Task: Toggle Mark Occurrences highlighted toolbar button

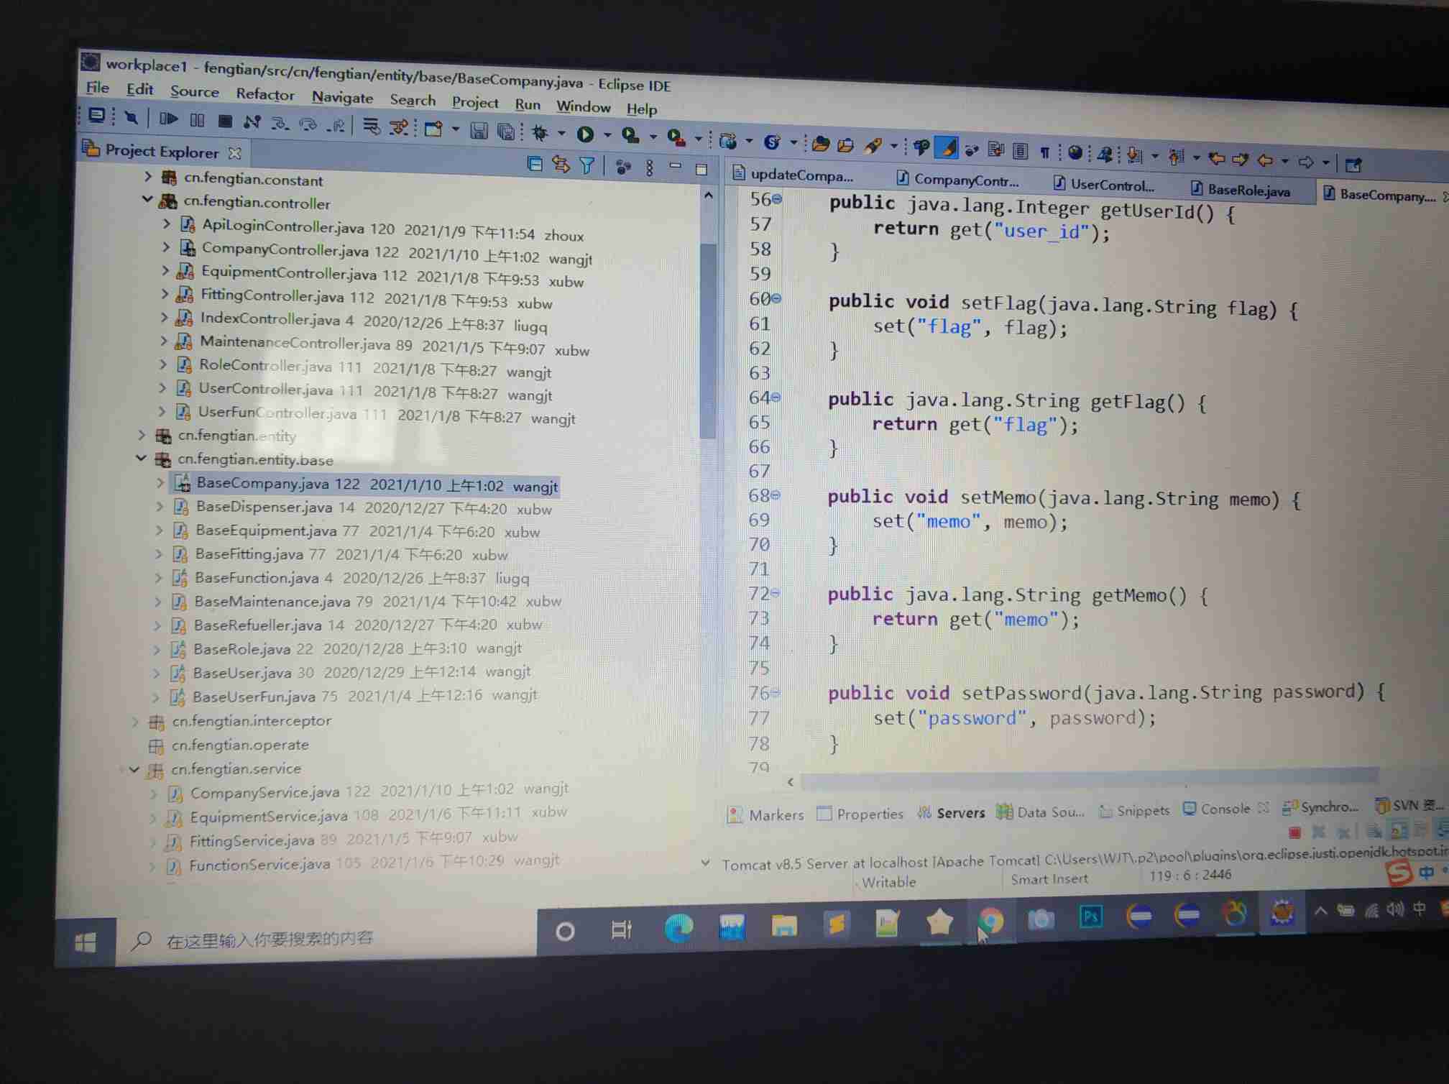Action: 948,148
